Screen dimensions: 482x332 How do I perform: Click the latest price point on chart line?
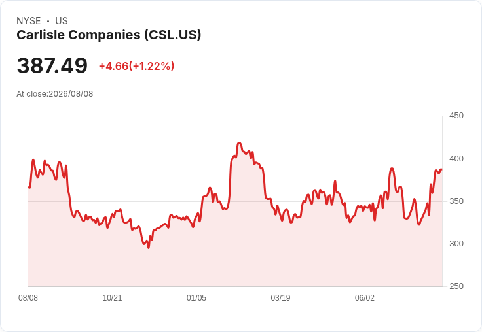pyautogui.click(x=442, y=169)
